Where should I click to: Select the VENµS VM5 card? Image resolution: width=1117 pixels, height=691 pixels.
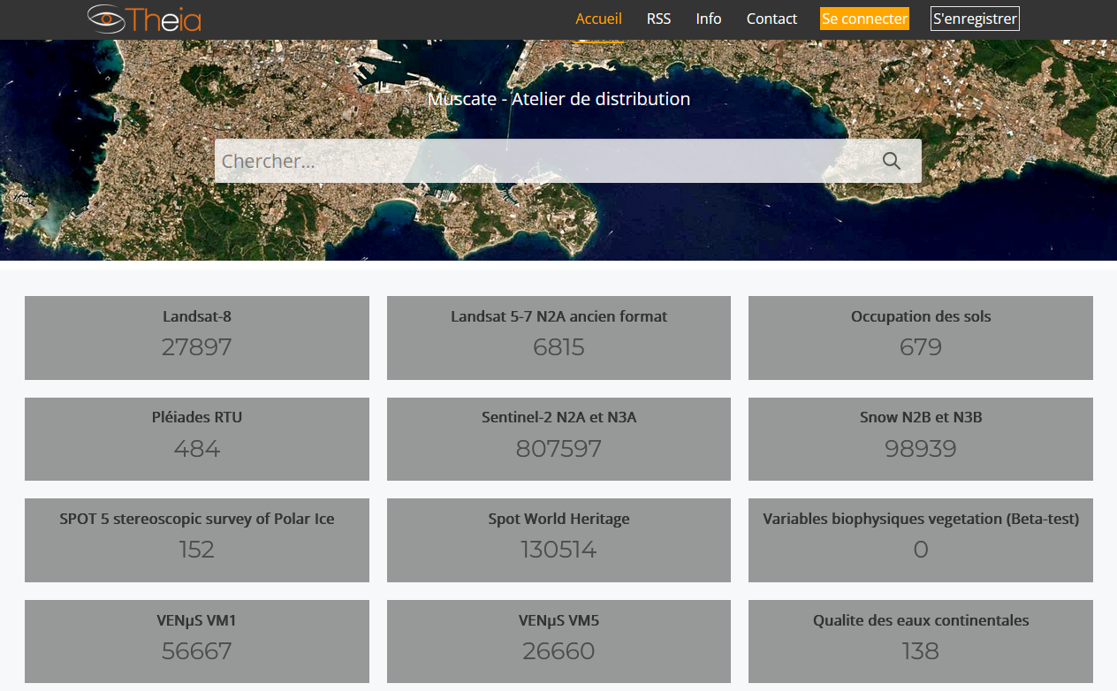pyautogui.click(x=558, y=642)
